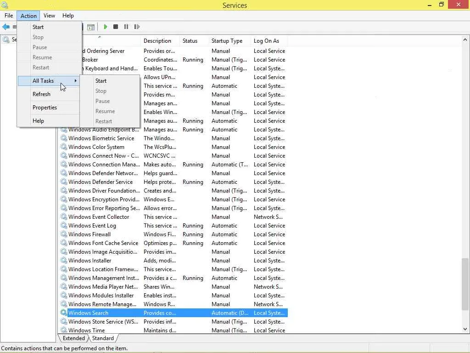Click gear icon of Windows Image Acquisition row

tap(63, 252)
